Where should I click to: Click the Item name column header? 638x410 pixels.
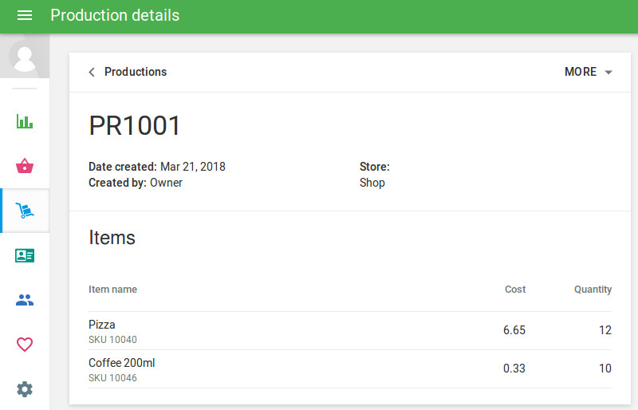(x=112, y=290)
